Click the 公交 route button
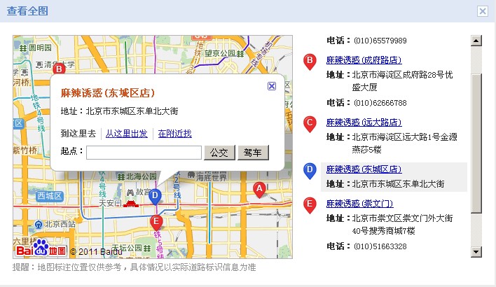Image resolution: width=496 pixels, height=287 pixels. 219,153
